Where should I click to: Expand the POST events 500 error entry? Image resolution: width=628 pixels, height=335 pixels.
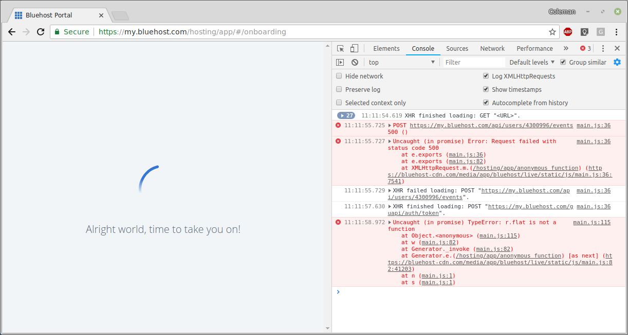(x=390, y=126)
